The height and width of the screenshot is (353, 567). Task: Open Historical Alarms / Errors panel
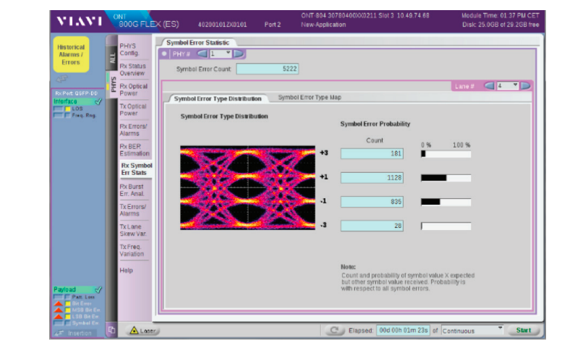[x=71, y=55]
